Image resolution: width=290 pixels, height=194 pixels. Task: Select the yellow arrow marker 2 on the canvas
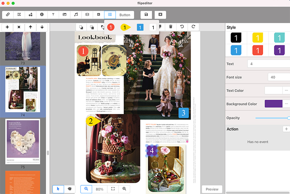(x=93, y=121)
